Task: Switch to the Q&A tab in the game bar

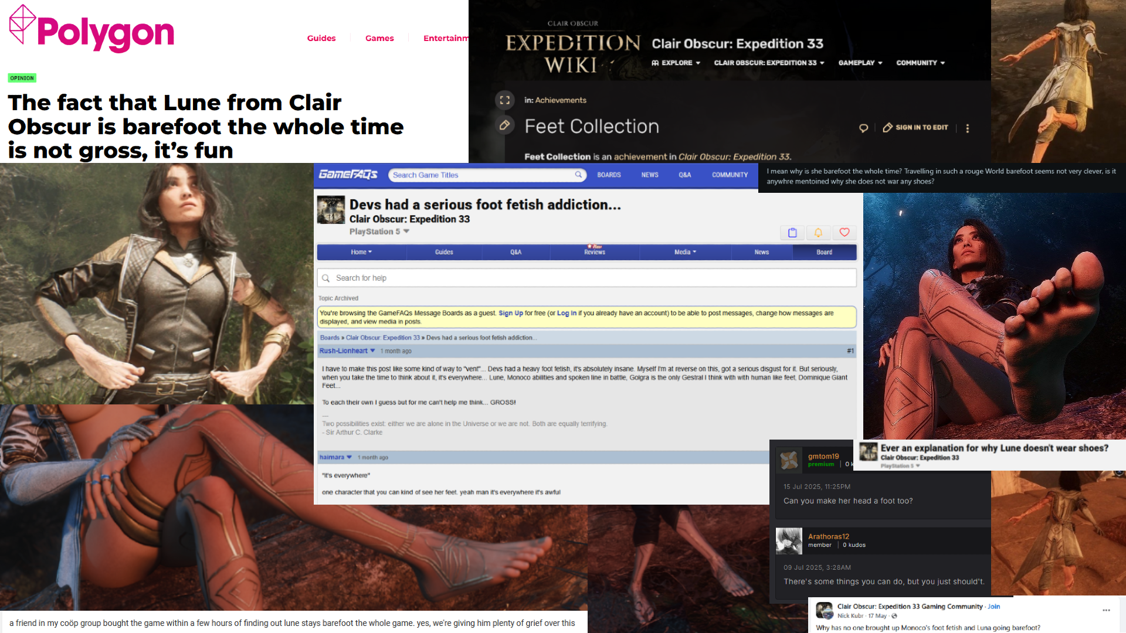Action: coord(516,252)
